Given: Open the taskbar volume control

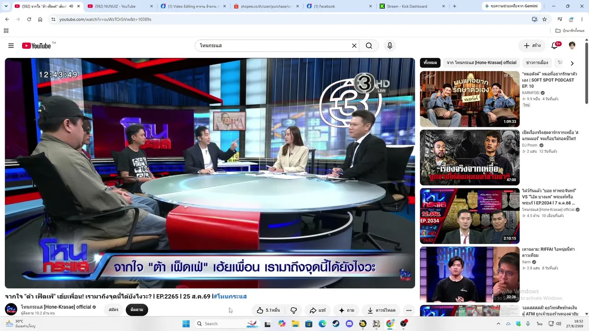Looking at the screenshot, I should tap(559, 324).
